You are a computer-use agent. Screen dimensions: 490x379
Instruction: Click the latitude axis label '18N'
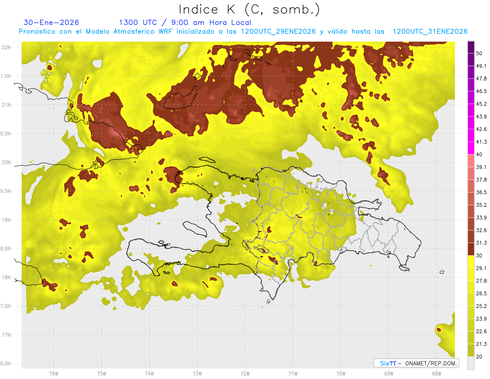coord(7,277)
